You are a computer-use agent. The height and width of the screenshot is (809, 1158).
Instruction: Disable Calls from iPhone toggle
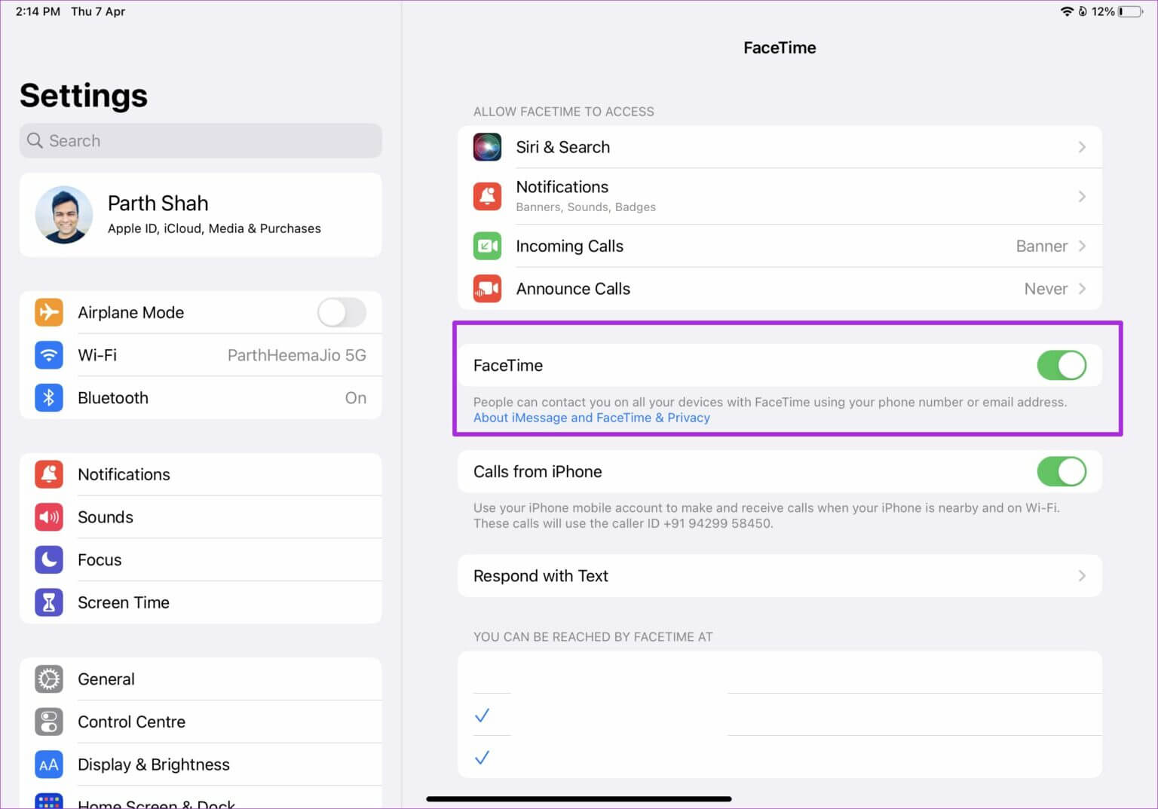pyautogui.click(x=1061, y=472)
